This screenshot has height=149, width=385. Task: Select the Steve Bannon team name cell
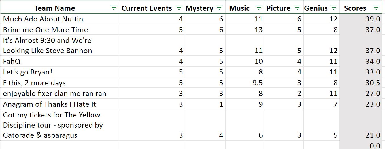60,45
